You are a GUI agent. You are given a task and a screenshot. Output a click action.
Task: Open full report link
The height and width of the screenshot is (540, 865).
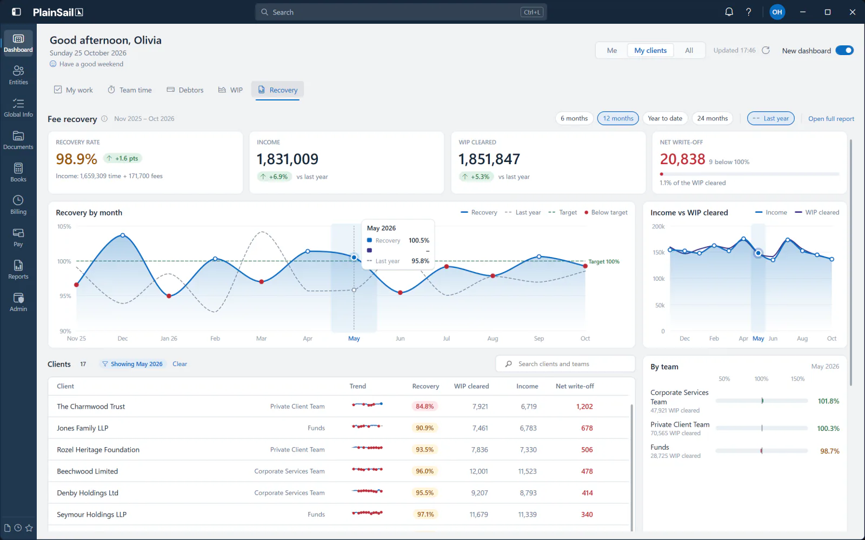[831, 119]
